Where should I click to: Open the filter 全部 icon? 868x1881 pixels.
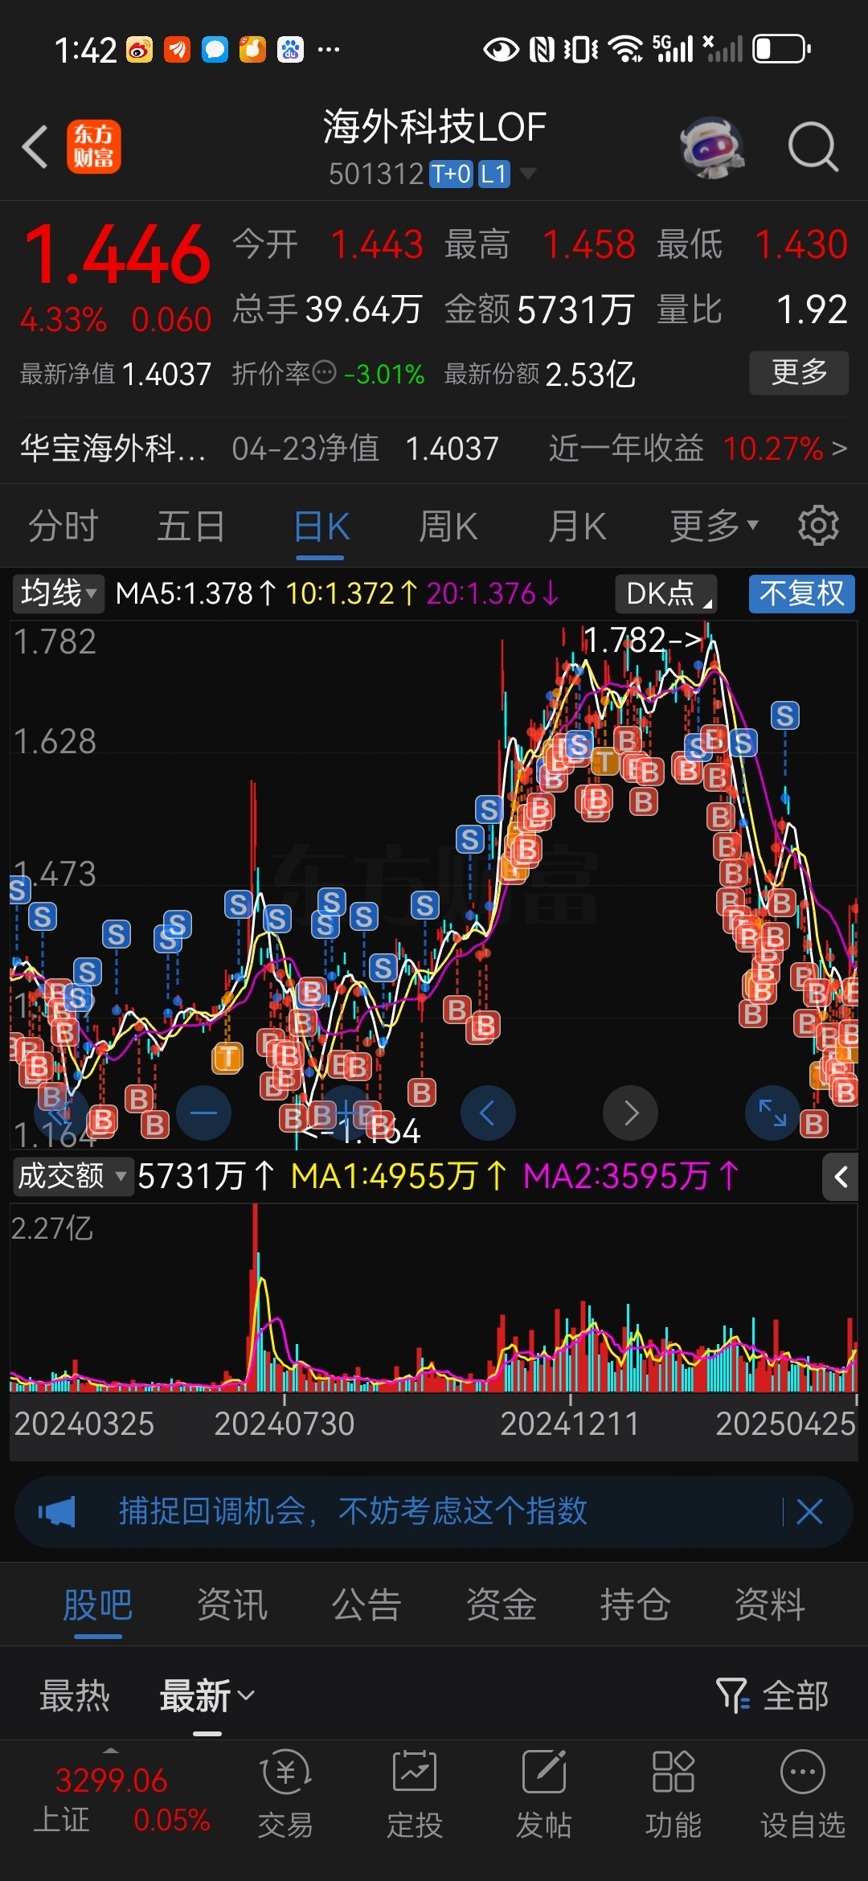coord(732,1695)
